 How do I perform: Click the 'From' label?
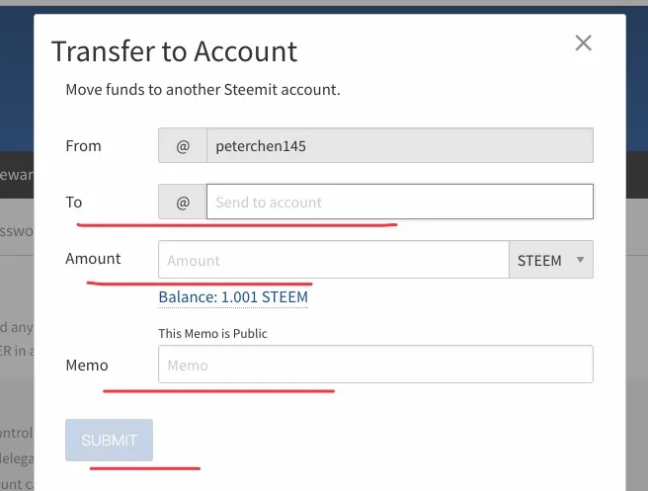point(83,145)
